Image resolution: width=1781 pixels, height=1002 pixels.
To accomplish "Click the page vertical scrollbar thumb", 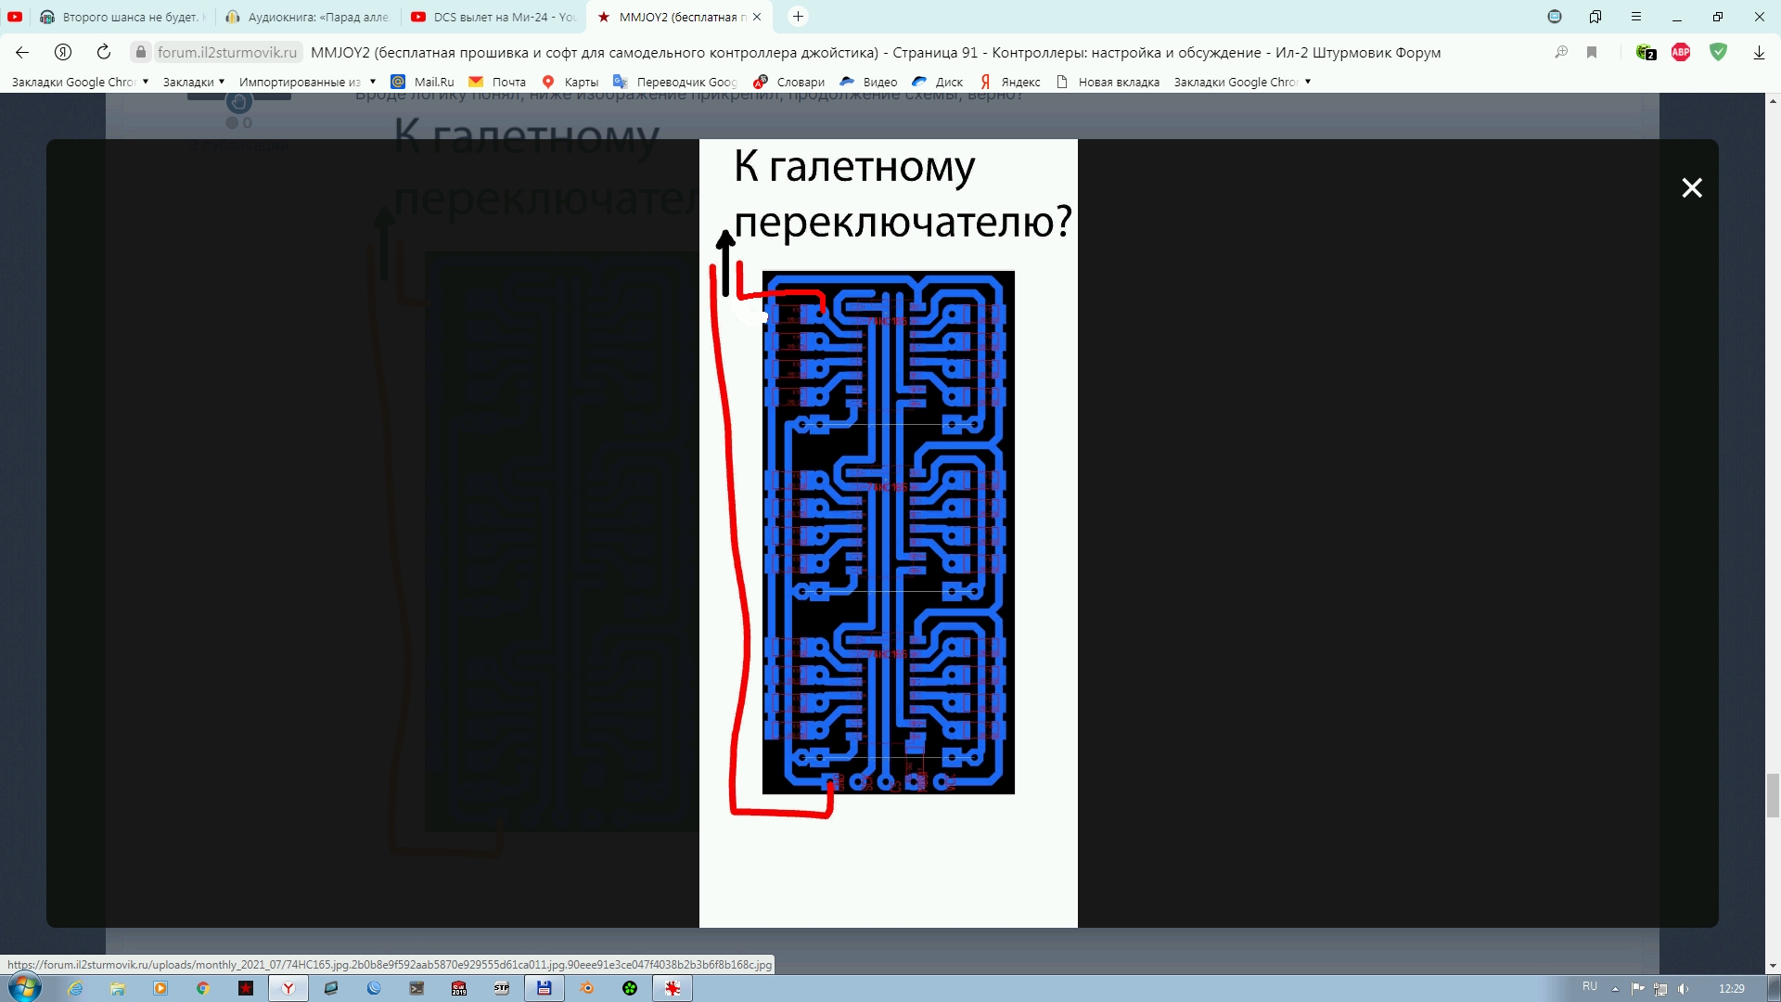I will pyautogui.click(x=1773, y=795).
